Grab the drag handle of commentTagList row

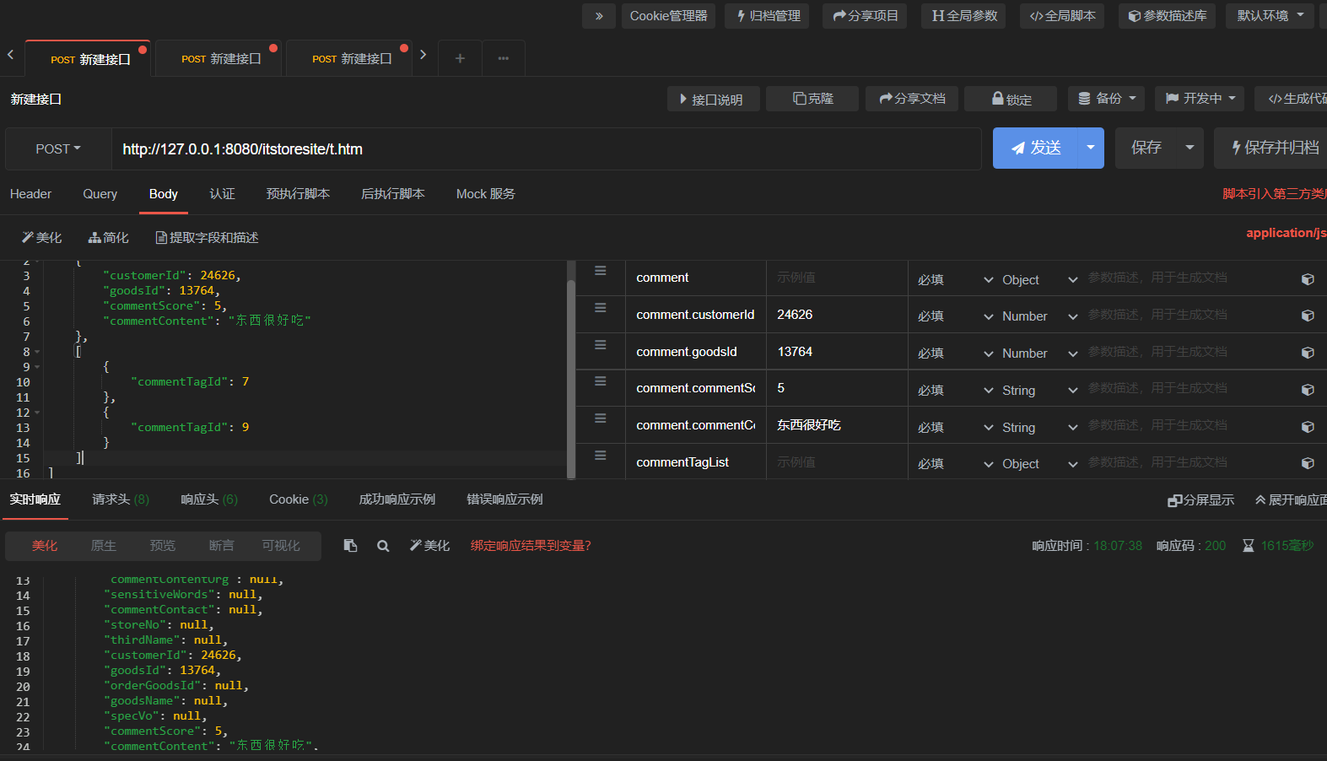(601, 456)
